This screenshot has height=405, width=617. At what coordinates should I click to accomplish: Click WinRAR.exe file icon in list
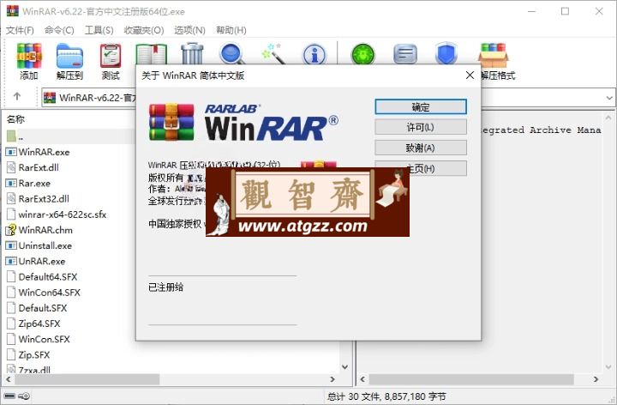coord(11,152)
